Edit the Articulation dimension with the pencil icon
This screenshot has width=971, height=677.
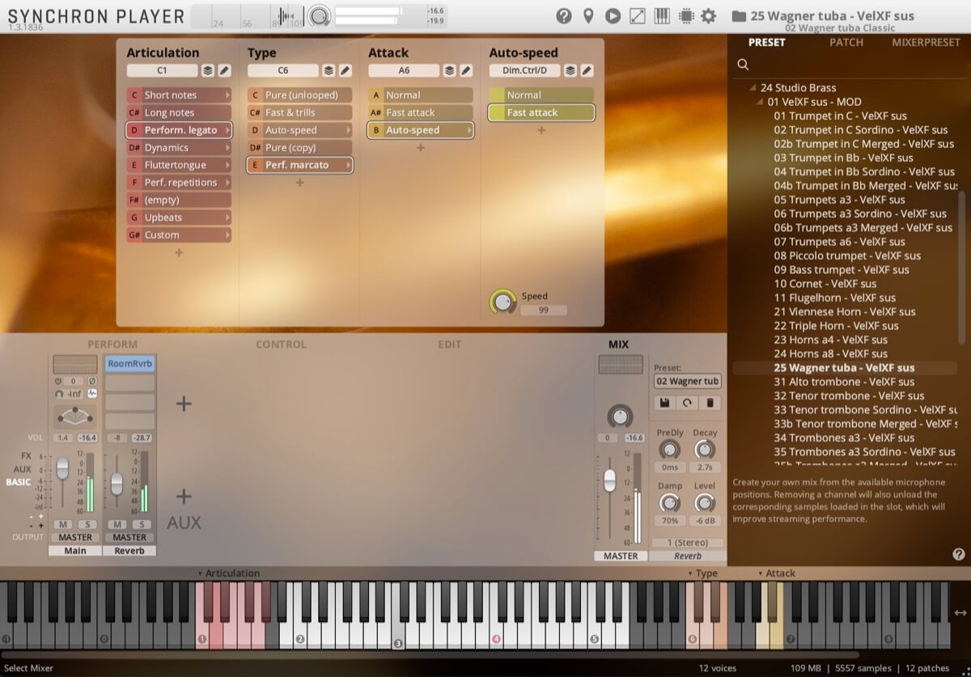[x=224, y=70]
